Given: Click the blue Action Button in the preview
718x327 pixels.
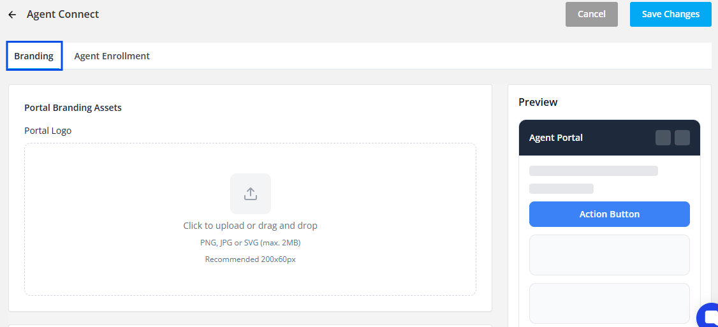Looking at the screenshot, I should pos(610,214).
